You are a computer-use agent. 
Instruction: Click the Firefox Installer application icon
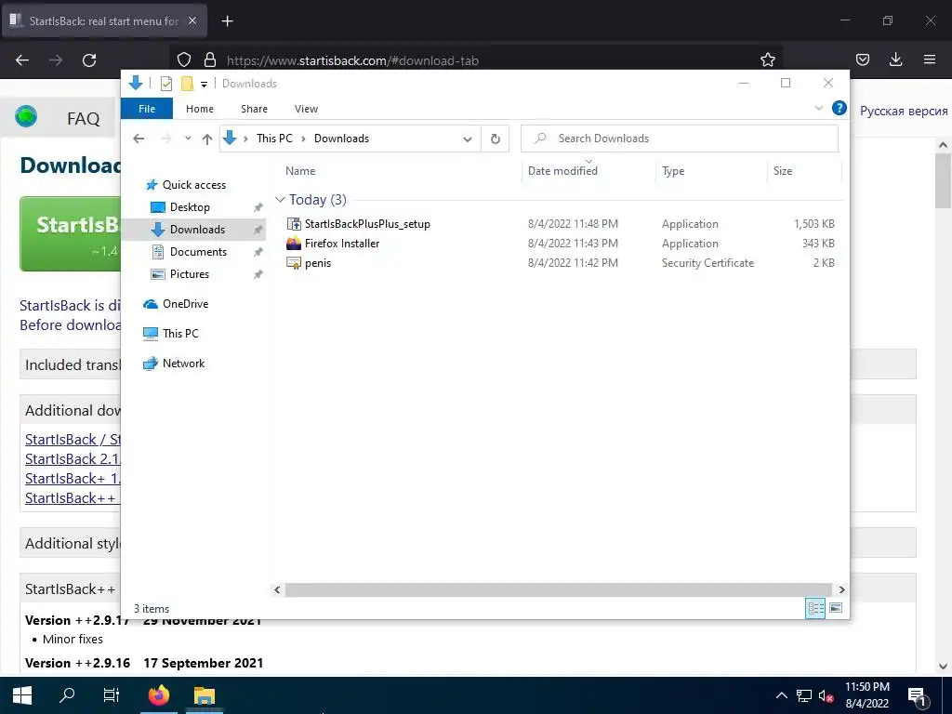pyautogui.click(x=294, y=244)
